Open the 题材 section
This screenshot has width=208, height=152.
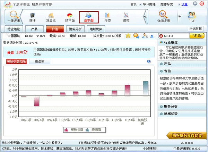126,17
